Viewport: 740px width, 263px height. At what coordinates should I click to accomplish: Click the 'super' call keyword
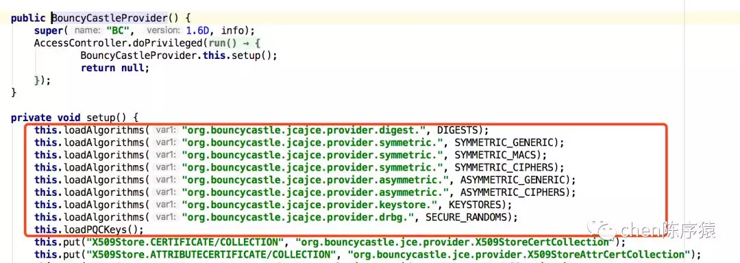[x=48, y=31]
